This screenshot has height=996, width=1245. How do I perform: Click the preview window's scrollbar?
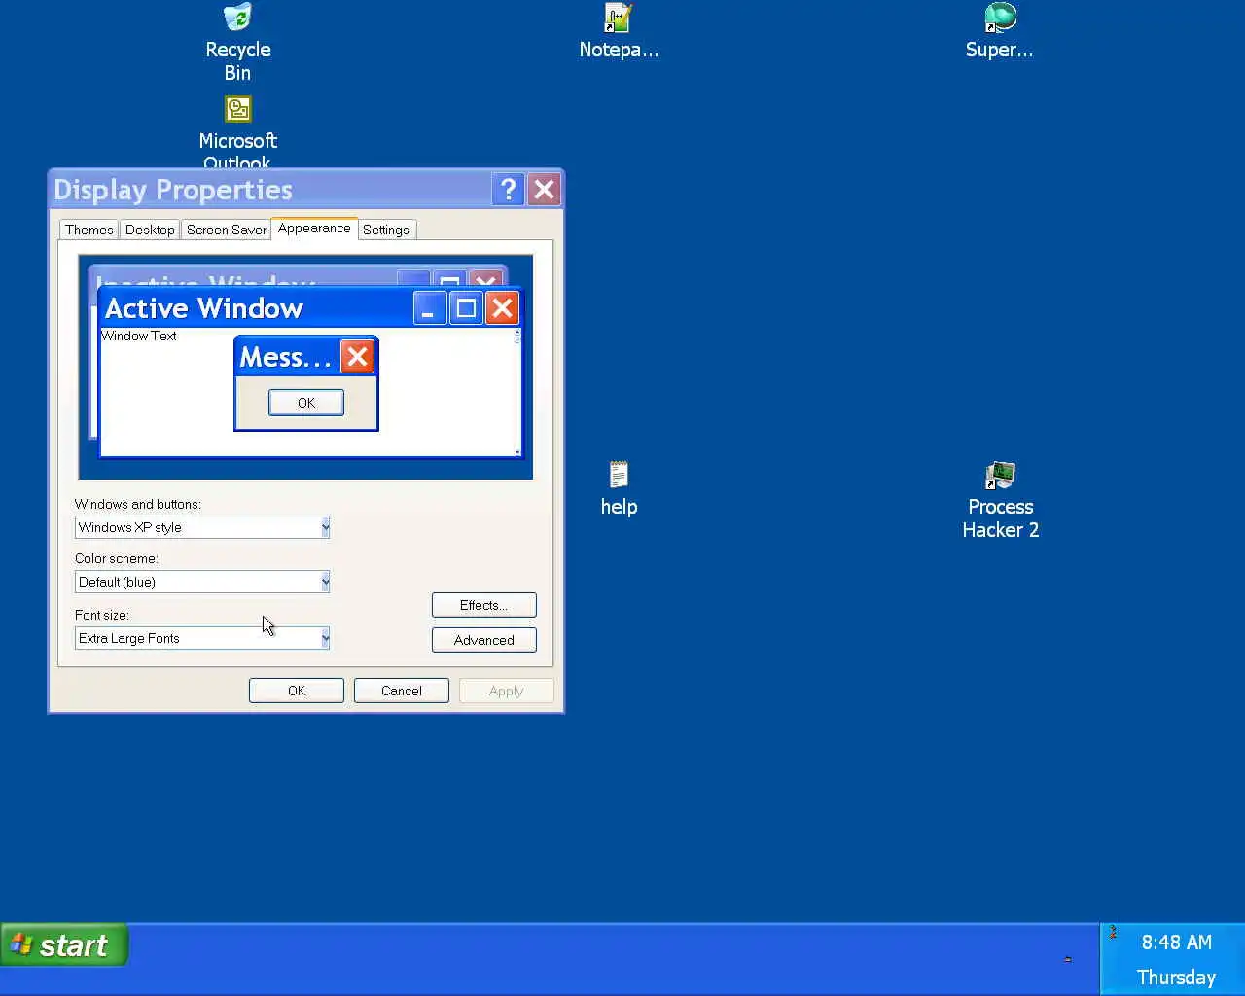[x=516, y=391]
